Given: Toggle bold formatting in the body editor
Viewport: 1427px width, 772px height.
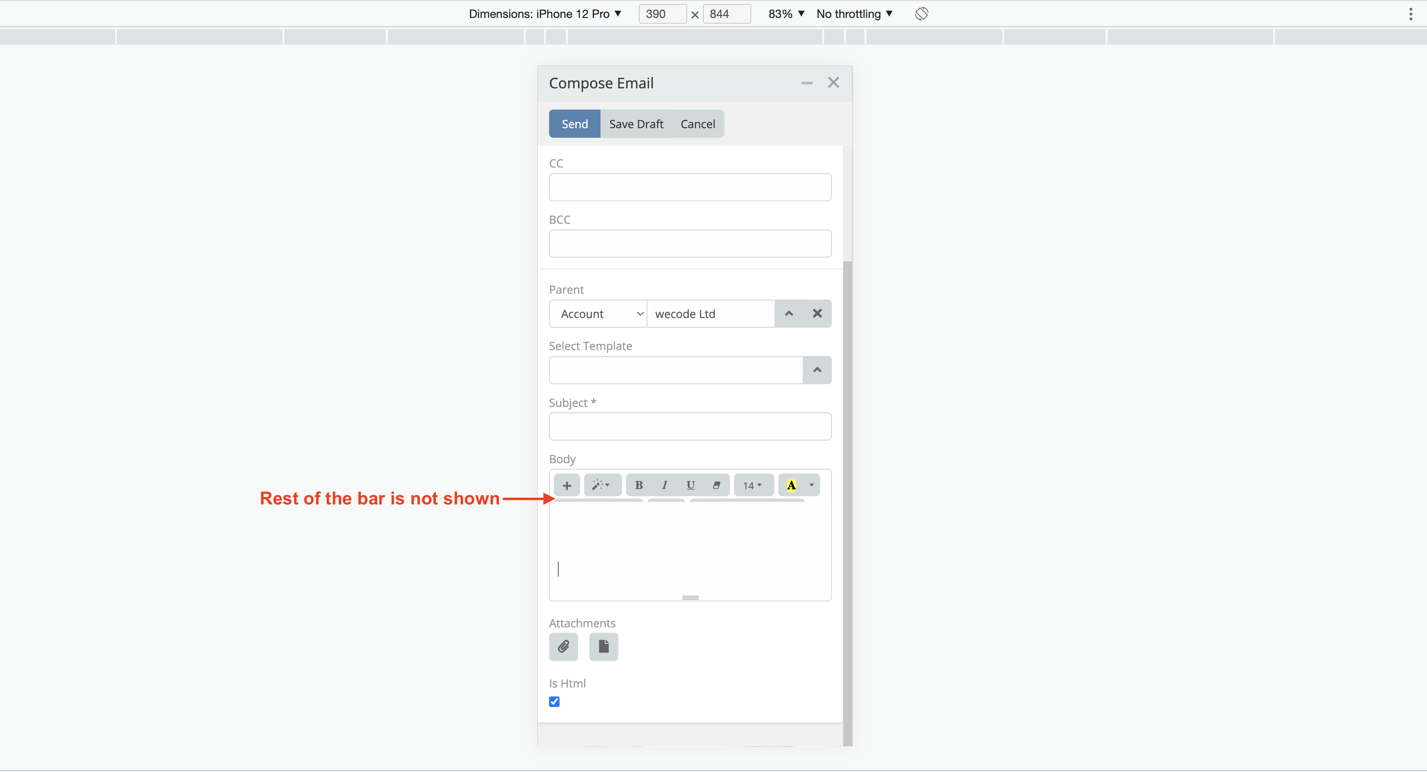Looking at the screenshot, I should click(x=639, y=485).
